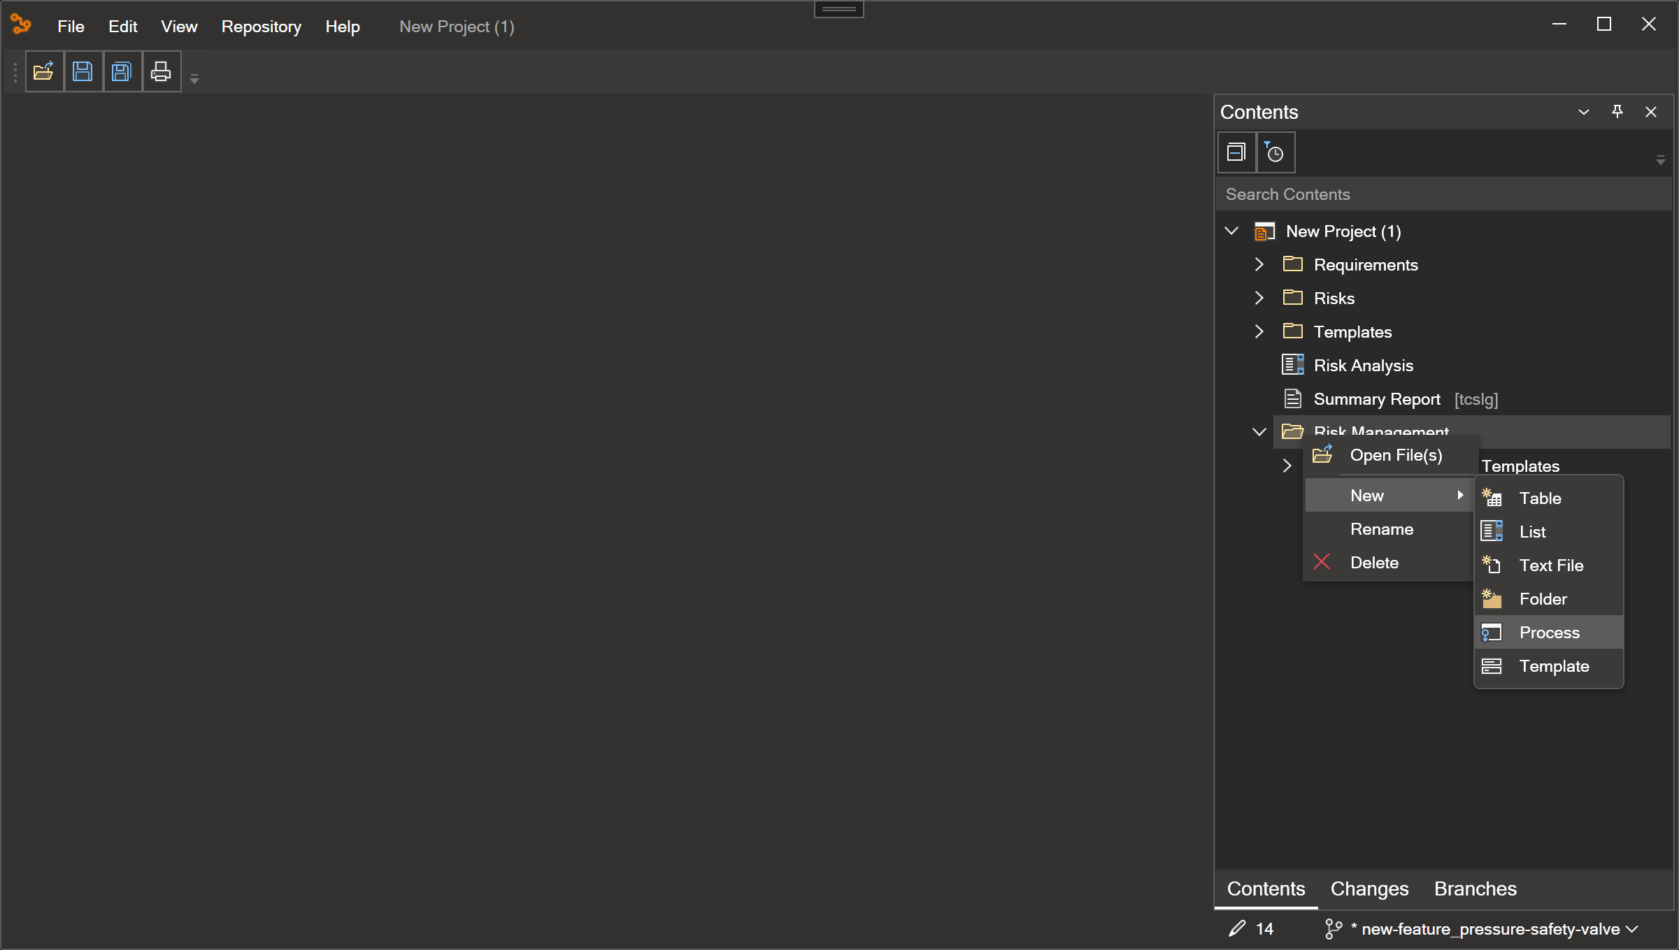This screenshot has width=1679, height=950.
Task: Click the new Text File icon
Action: tap(1492, 565)
